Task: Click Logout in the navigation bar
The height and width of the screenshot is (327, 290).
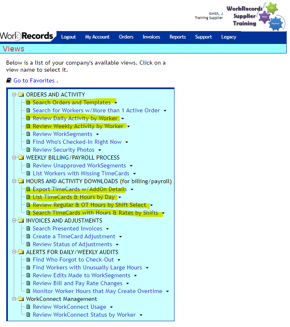Action: tap(69, 37)
